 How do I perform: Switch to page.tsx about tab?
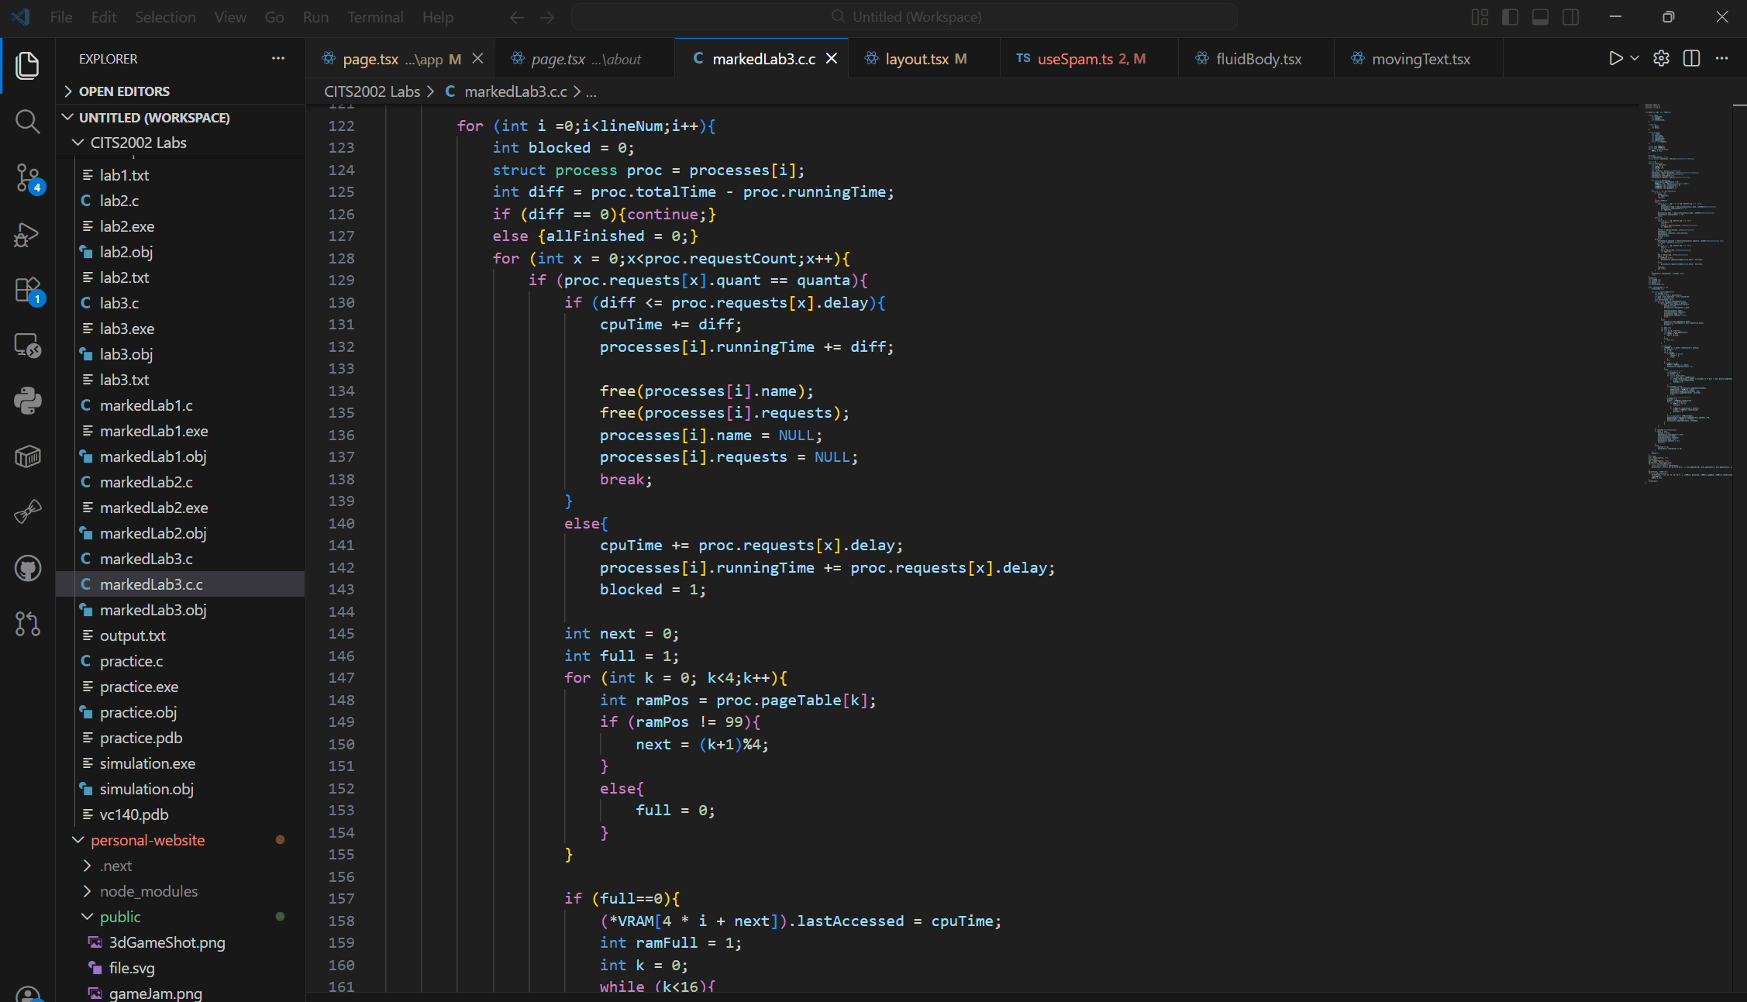(585, 59)
